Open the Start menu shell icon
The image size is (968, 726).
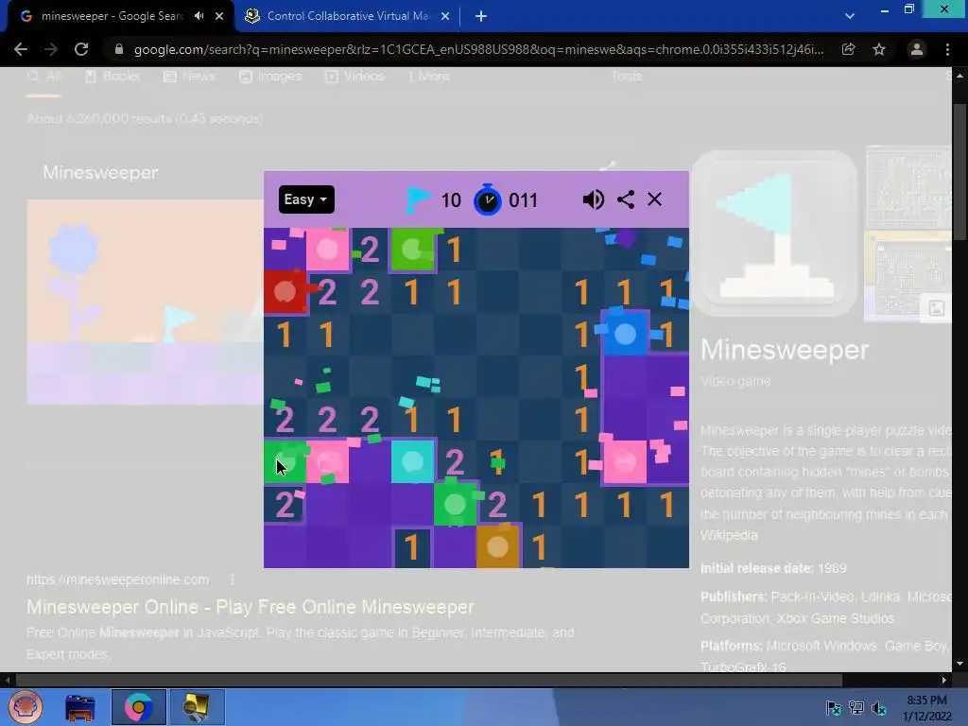[26, 707]
